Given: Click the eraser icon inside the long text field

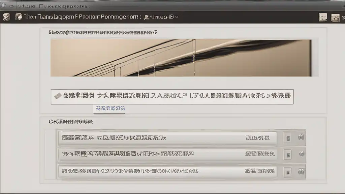Looking at the screenshot, I should pyautogui.click(x=58, y=96).
